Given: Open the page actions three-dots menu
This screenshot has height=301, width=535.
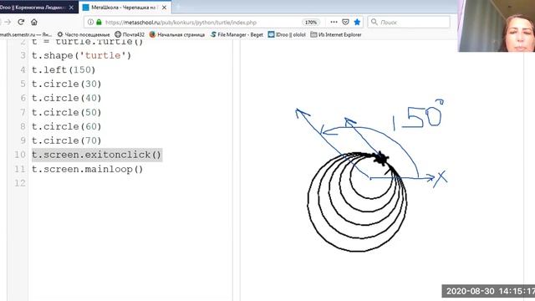Looking at the screenshot, I should (334, 23).
